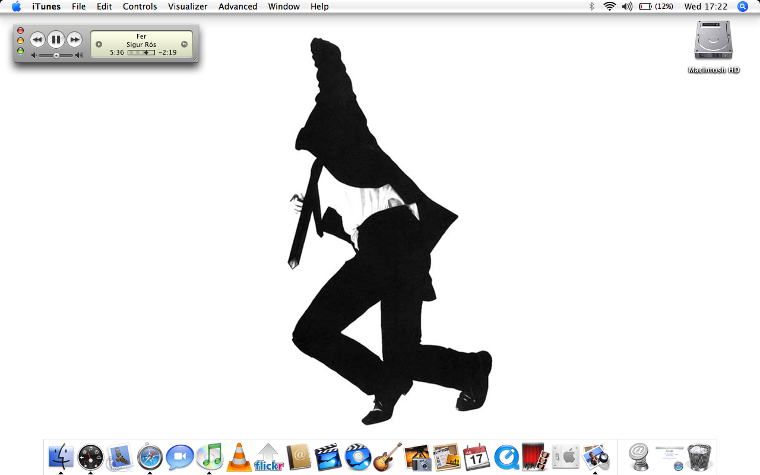The height and width of the screenshot is (475, 760).
Task: Open Finder from the Dock
Action: pyautogui.click(x=61, y=457)
